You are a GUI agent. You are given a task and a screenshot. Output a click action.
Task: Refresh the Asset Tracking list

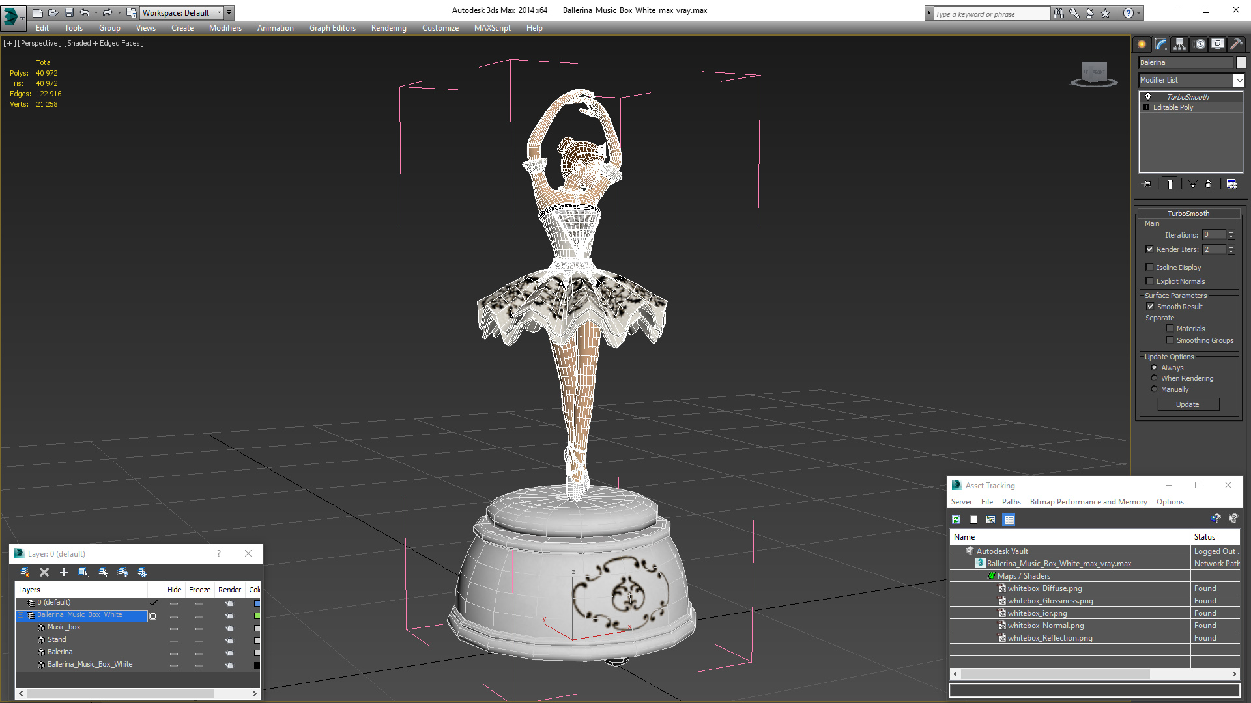coord(956,519)
